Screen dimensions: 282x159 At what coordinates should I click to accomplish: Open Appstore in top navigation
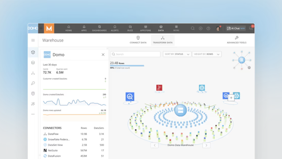pos(146,29)
